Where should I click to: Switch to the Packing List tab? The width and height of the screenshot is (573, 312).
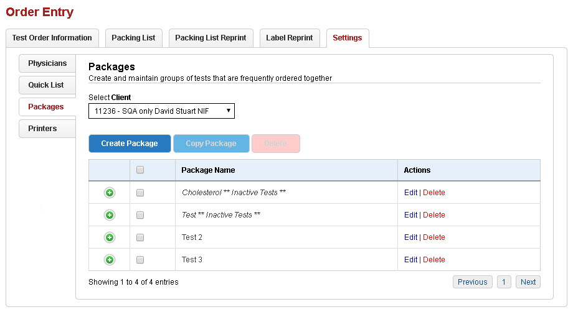tap(133, 38)
